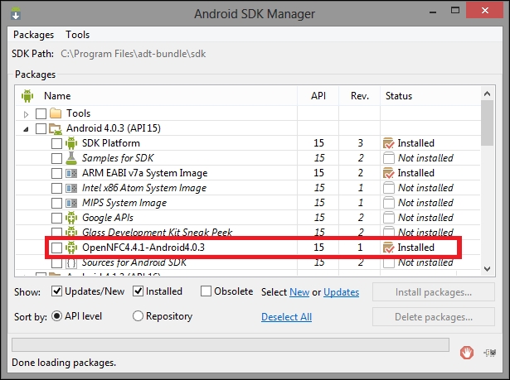Click the Tools folder icon

coord(56,113)
